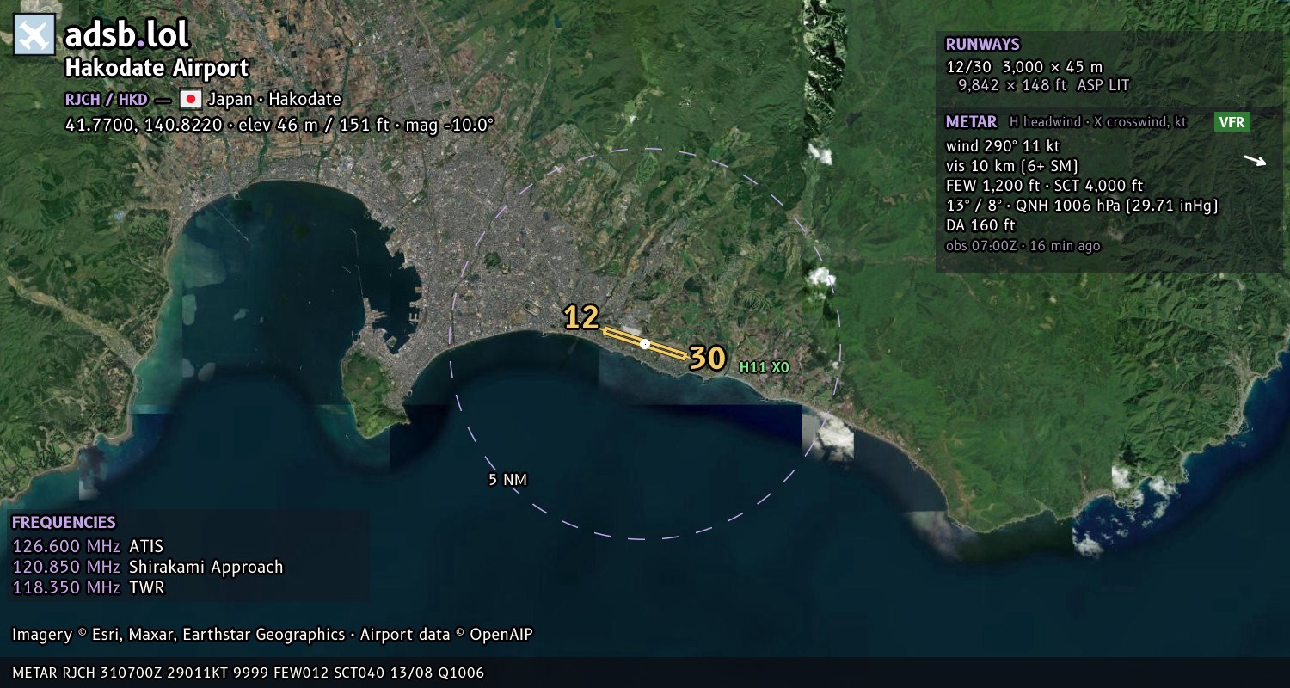Click the headwind crosswind legend text
1290x688 pixels.
(x=1097, y=122)
